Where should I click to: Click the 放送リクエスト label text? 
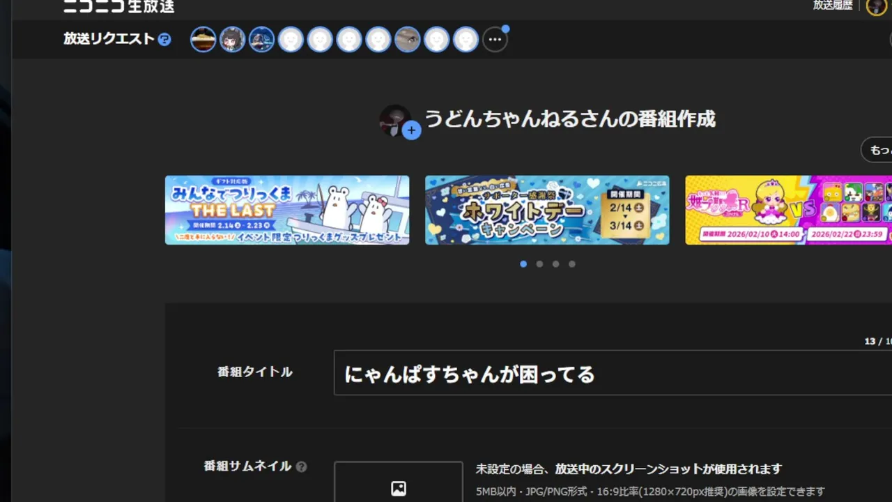tap(109, 39)
